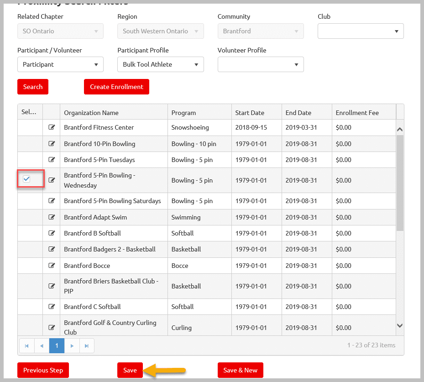The width and height of the screenshot is (424, 382).
Task: Edit the Brantford 5-Pin Bowling Saturdays row
Action: pyautogui.click(x=52, y=201)
